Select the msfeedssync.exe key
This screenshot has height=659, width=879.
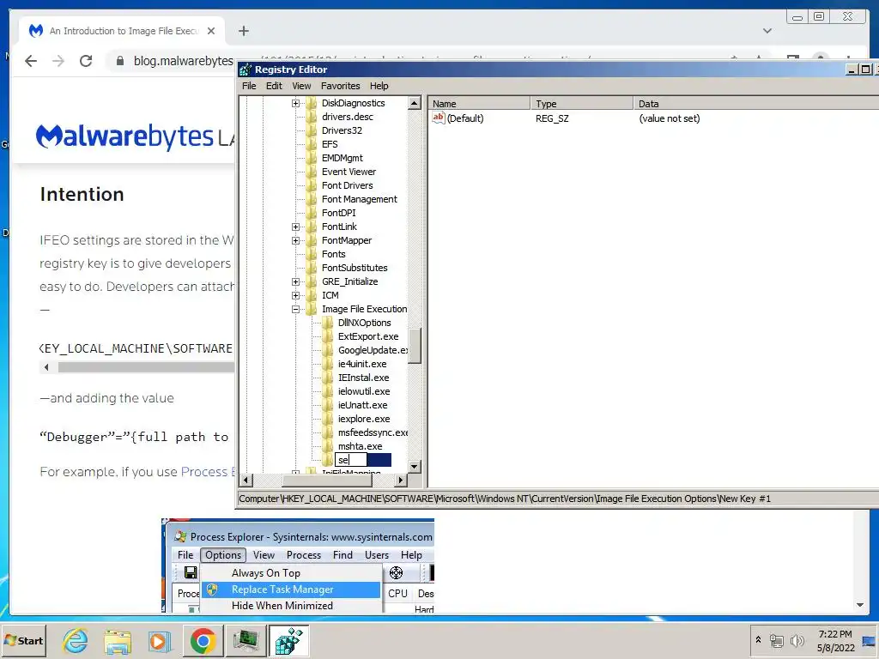coord(373,432)
